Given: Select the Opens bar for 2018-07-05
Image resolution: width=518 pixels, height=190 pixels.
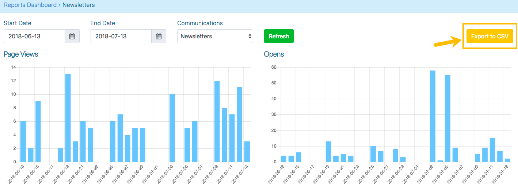Looking at the screenshot, I should pyautogui.click(x=447, y=118).
